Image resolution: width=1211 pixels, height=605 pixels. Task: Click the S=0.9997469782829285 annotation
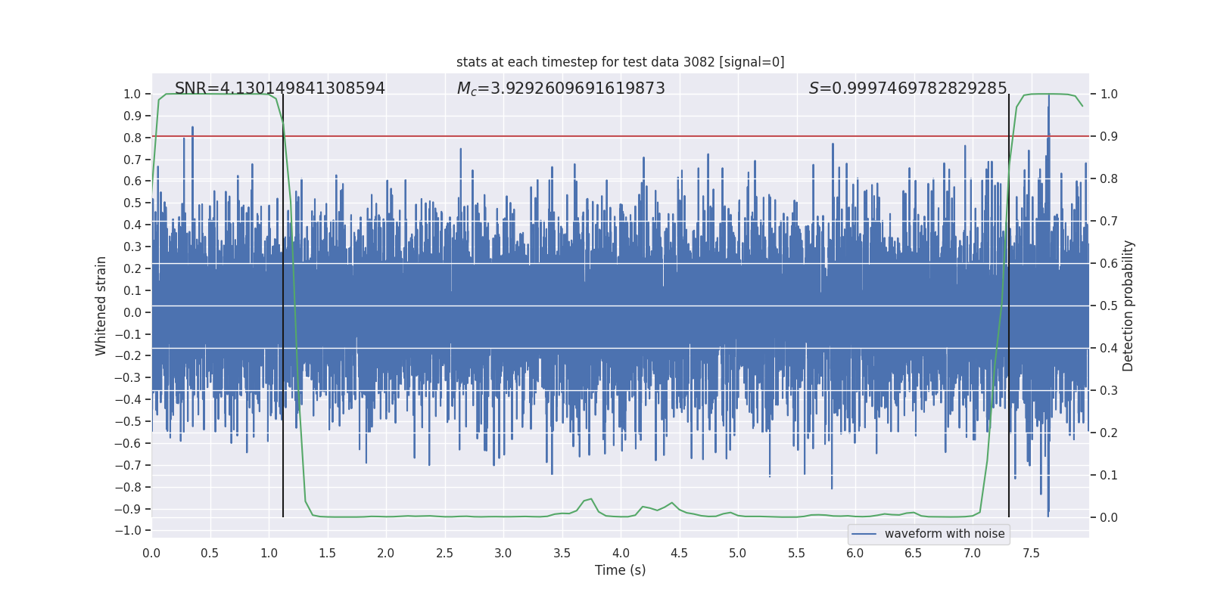pyautogui.click(x=907, y=88)
